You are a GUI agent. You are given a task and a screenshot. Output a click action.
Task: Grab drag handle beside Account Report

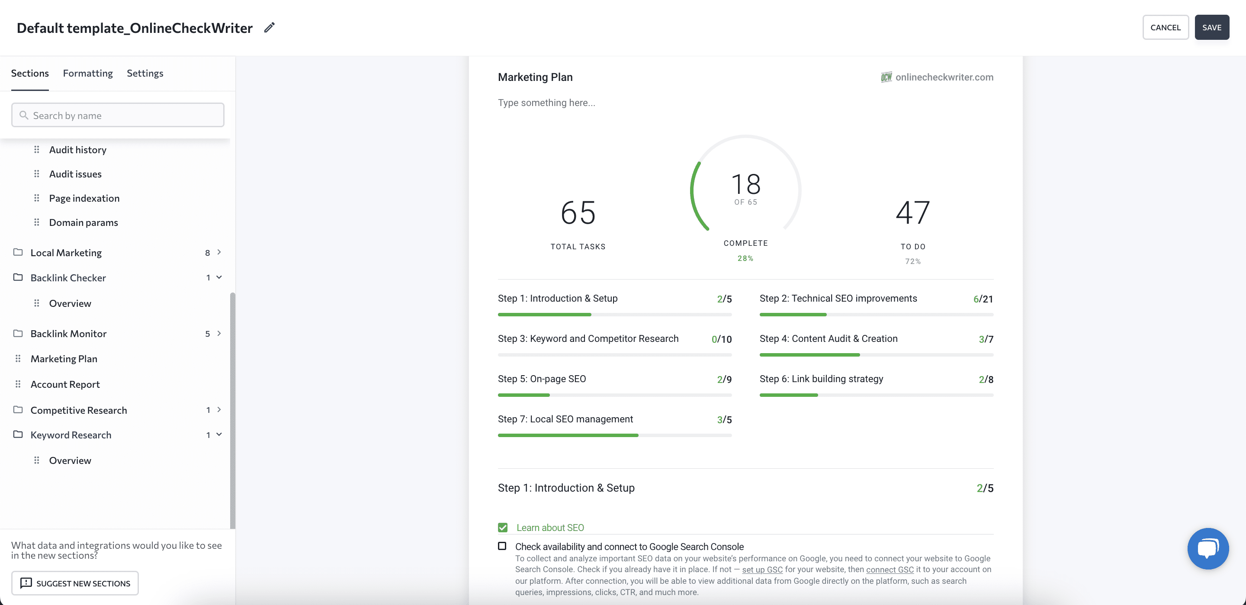coord(18,384)
